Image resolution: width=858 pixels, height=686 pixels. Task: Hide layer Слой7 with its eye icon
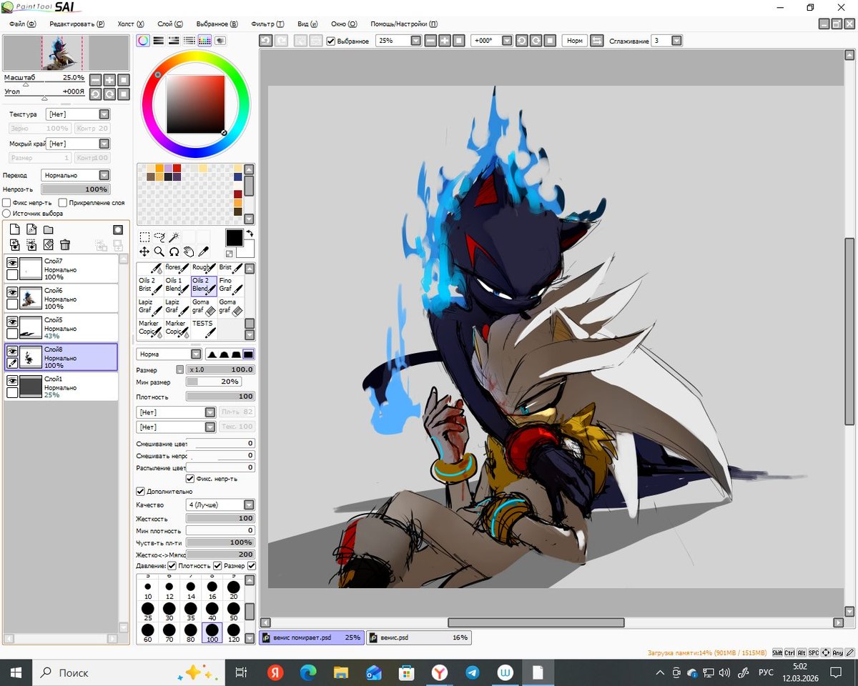click(x=12, y=264)
